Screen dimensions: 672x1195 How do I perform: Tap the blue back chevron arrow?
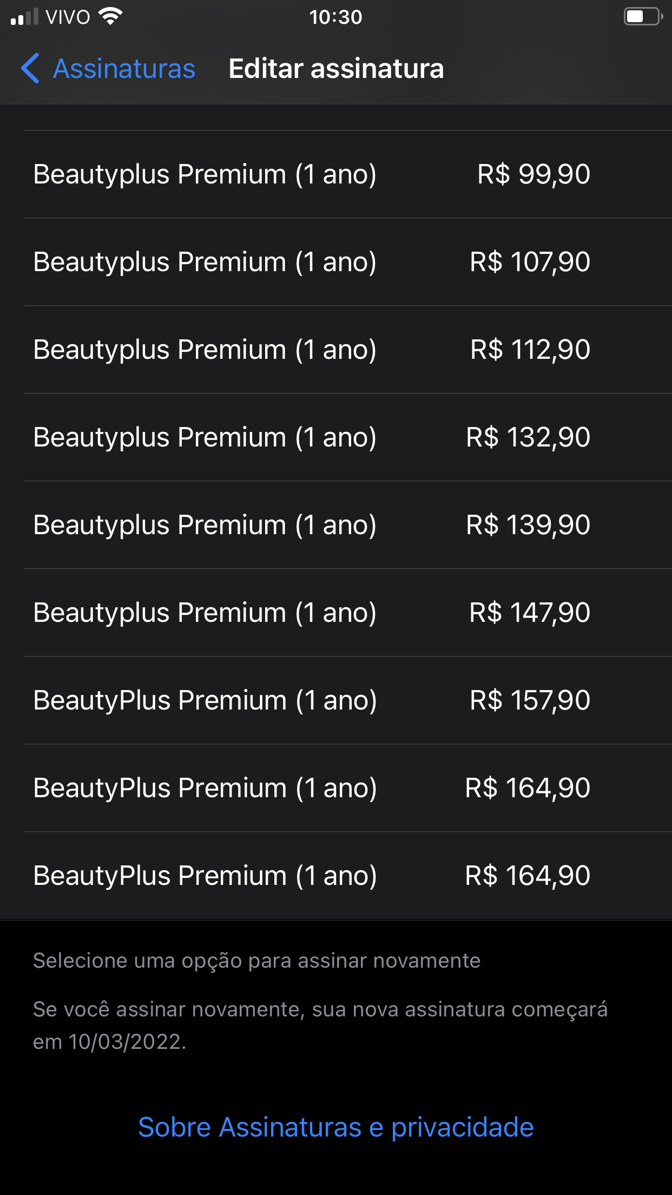click(30, 69)
